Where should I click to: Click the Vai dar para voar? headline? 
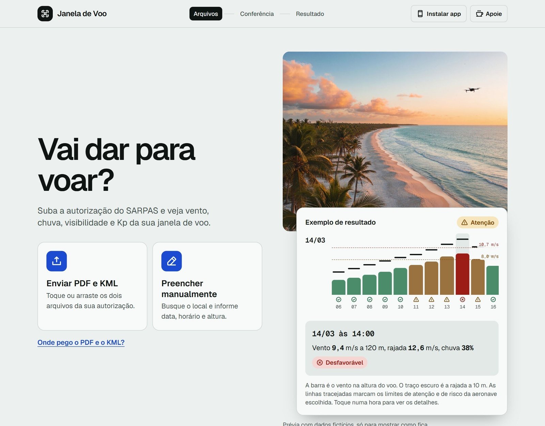coord(116,165)
